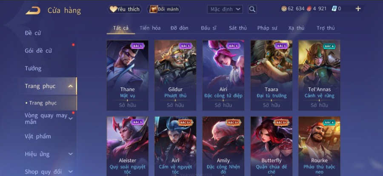This screenshot has height=176, width=383.
Task: Switch to the Pháp sư tab
Action: (x=267, y=28)
